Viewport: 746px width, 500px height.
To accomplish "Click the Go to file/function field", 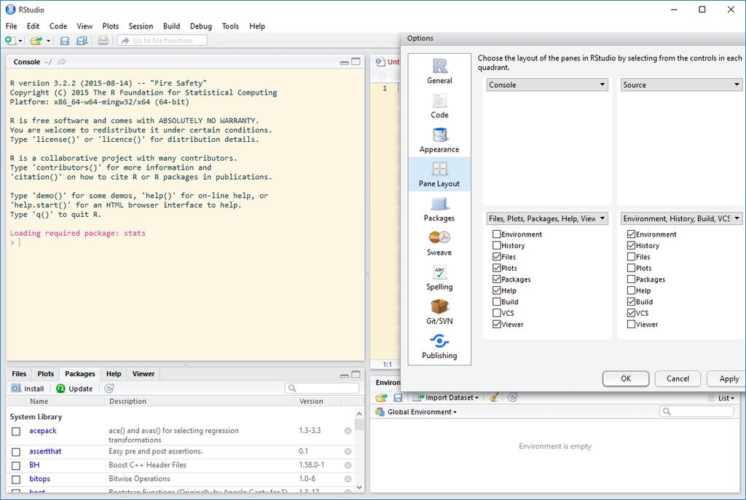I will click(162, 41).
